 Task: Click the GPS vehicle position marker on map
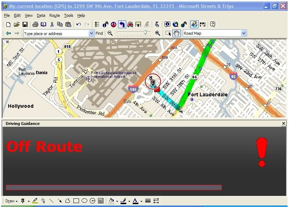(153, 83)
